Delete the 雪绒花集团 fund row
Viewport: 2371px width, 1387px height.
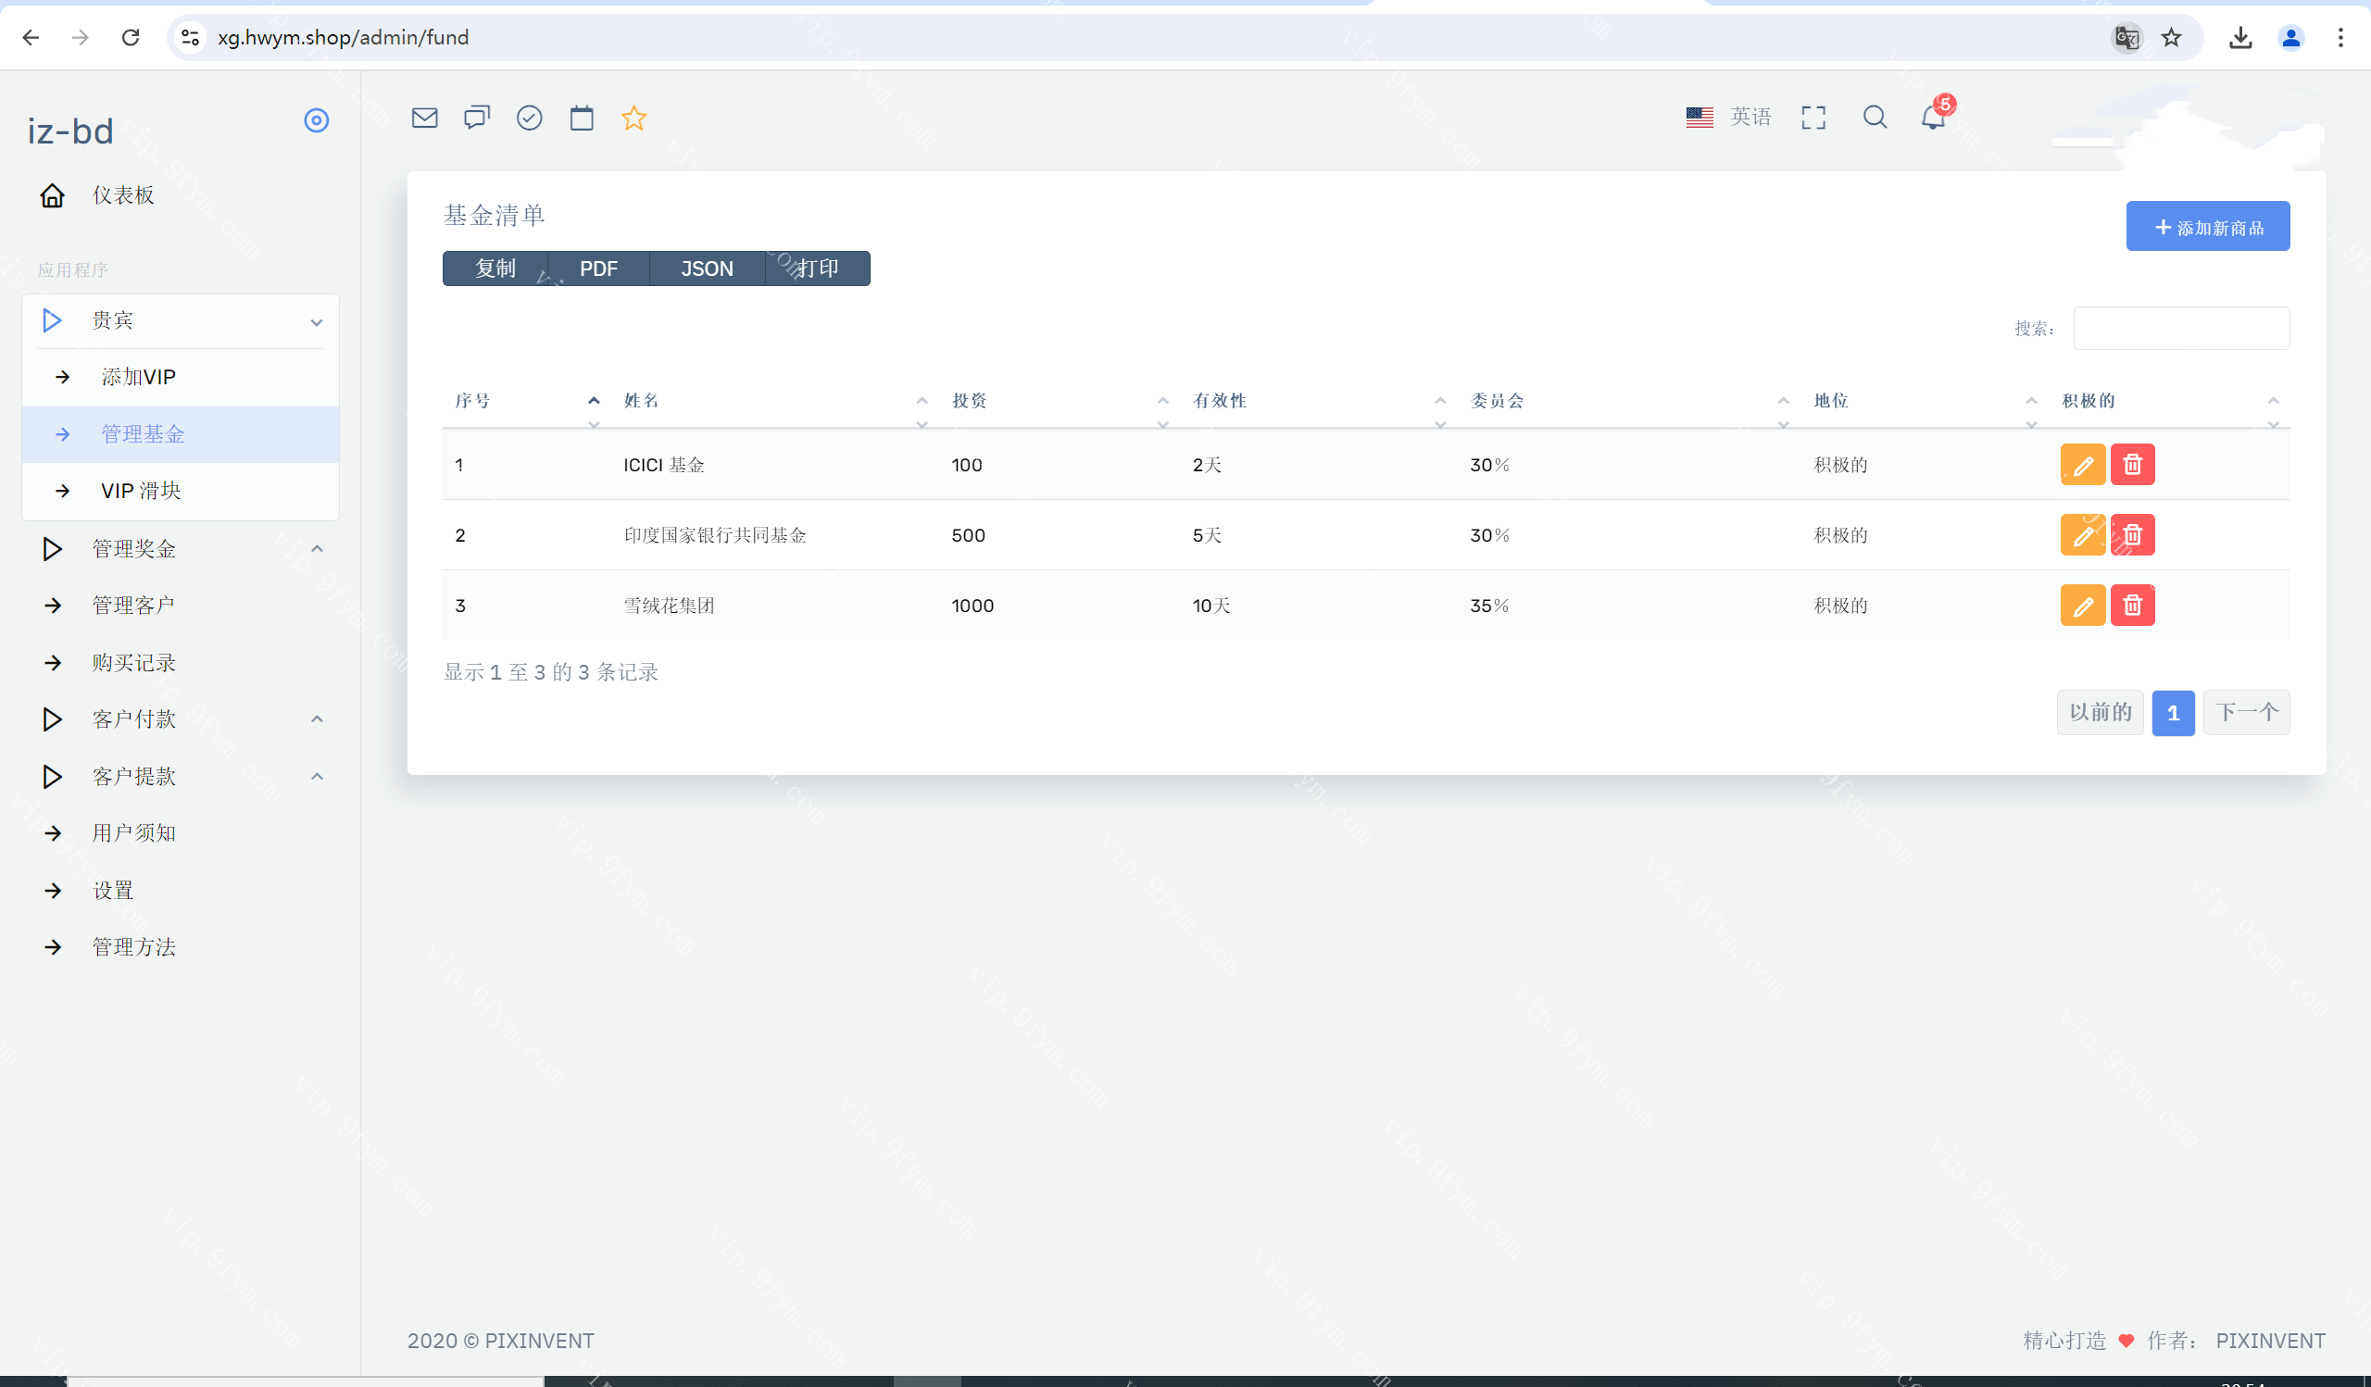2132,606
